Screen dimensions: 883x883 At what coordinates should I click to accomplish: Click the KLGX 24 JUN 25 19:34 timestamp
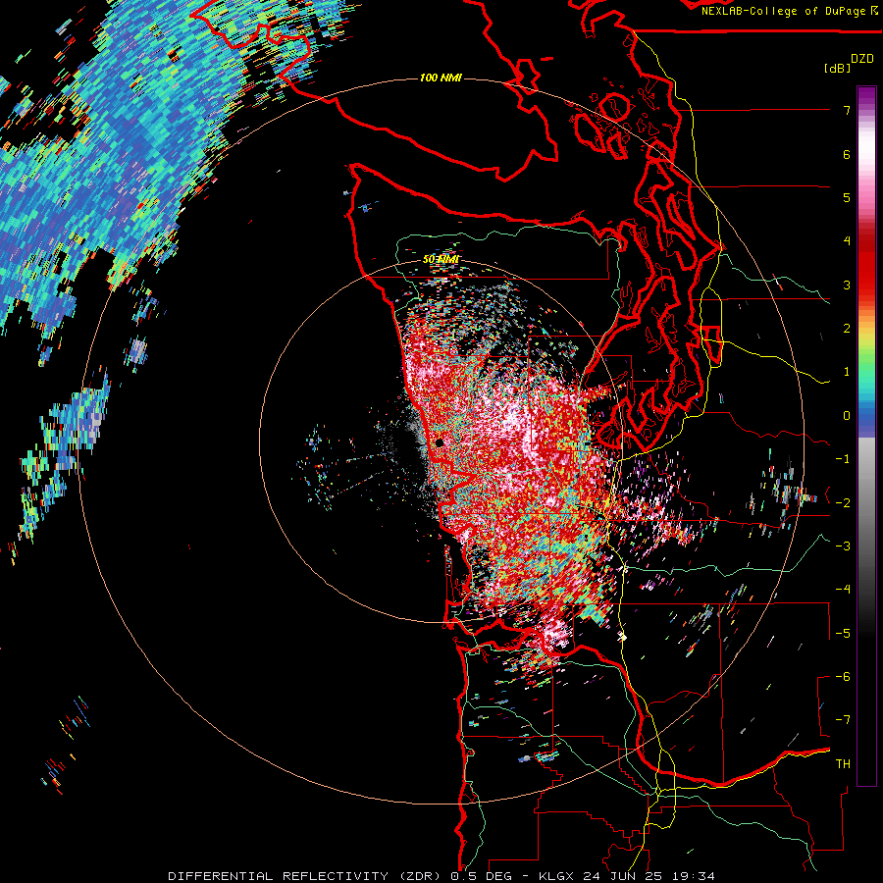coord(627,876)
